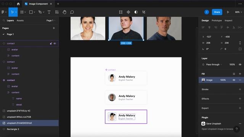Viewport: 244px width, 137px height.
Task: Toggle constrain proportions lock
Action: click(x=240, y=43)
